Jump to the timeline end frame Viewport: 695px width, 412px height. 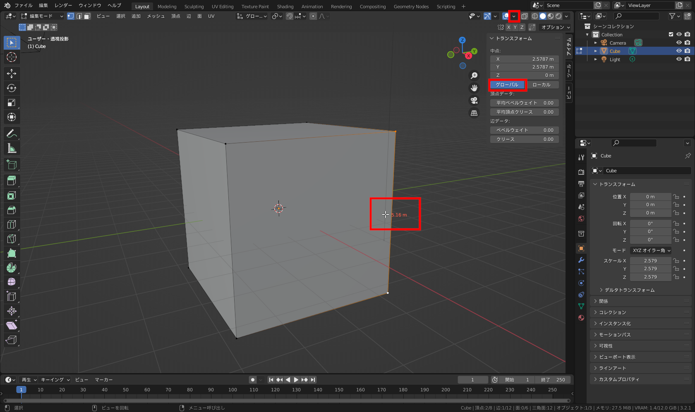(313, 380)
